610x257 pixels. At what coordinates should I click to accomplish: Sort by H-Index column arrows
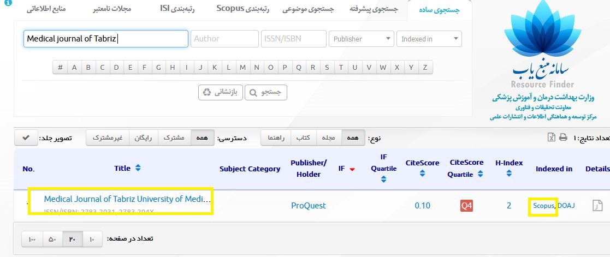point(509,174)
